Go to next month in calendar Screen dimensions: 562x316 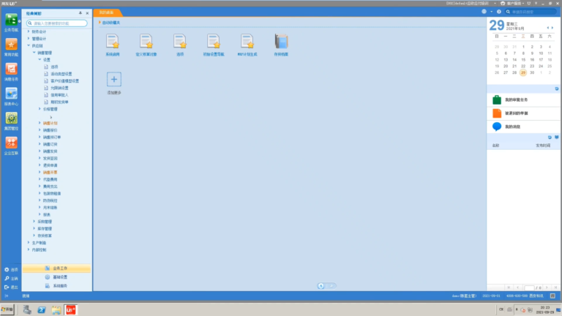552,28
